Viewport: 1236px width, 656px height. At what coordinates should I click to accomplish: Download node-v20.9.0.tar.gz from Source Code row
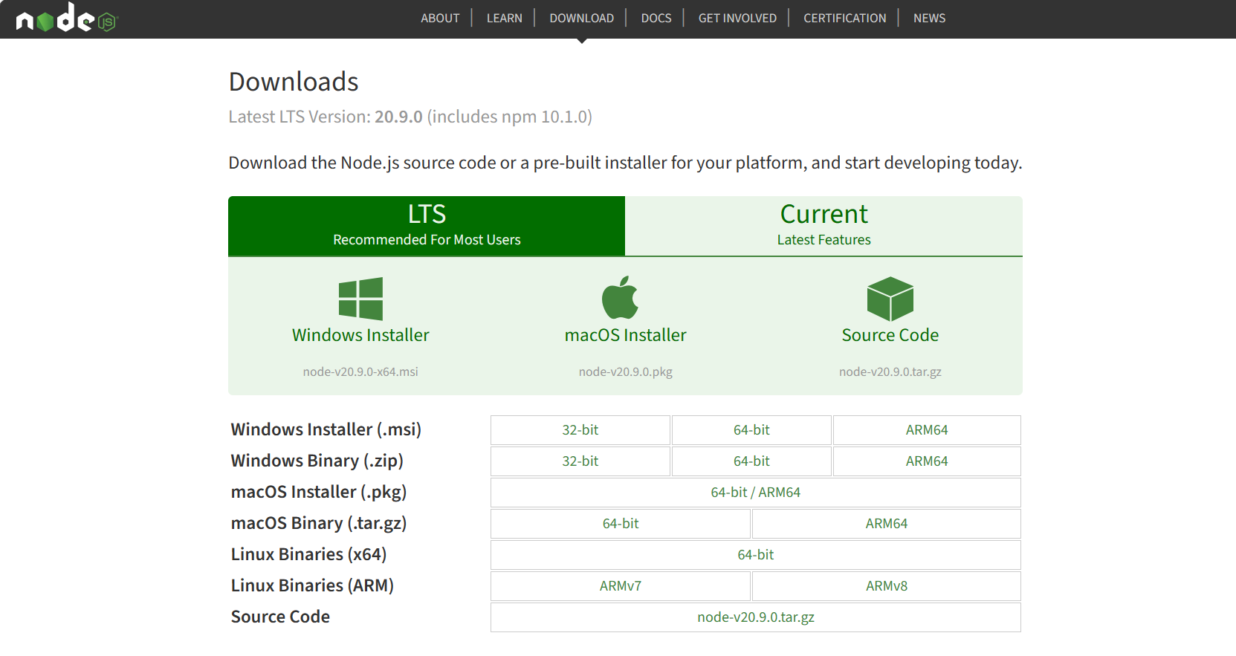point(756,617)
